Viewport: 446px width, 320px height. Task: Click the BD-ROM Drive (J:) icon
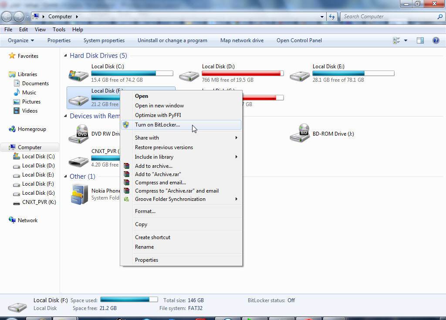(300, 133)
